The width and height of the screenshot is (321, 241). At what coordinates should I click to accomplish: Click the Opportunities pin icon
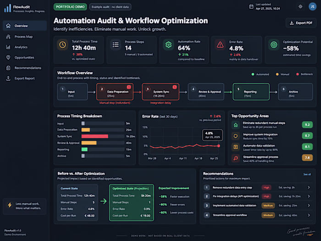8,57
